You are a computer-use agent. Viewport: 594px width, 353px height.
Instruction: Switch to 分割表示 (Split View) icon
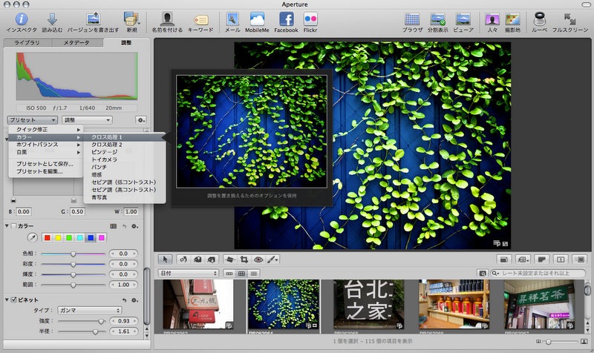coord(437,19)
